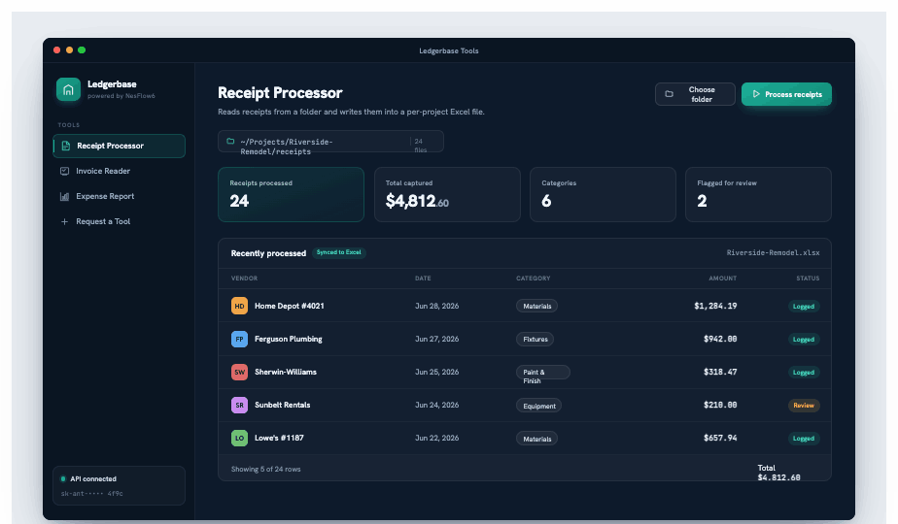Click the Home Depot #4021 vendor name
898x524 pixels.
[x=290, y=306]
